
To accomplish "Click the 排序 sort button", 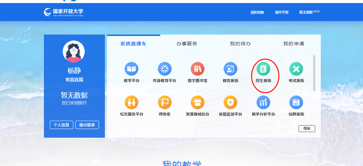I will tap(307, 128).
